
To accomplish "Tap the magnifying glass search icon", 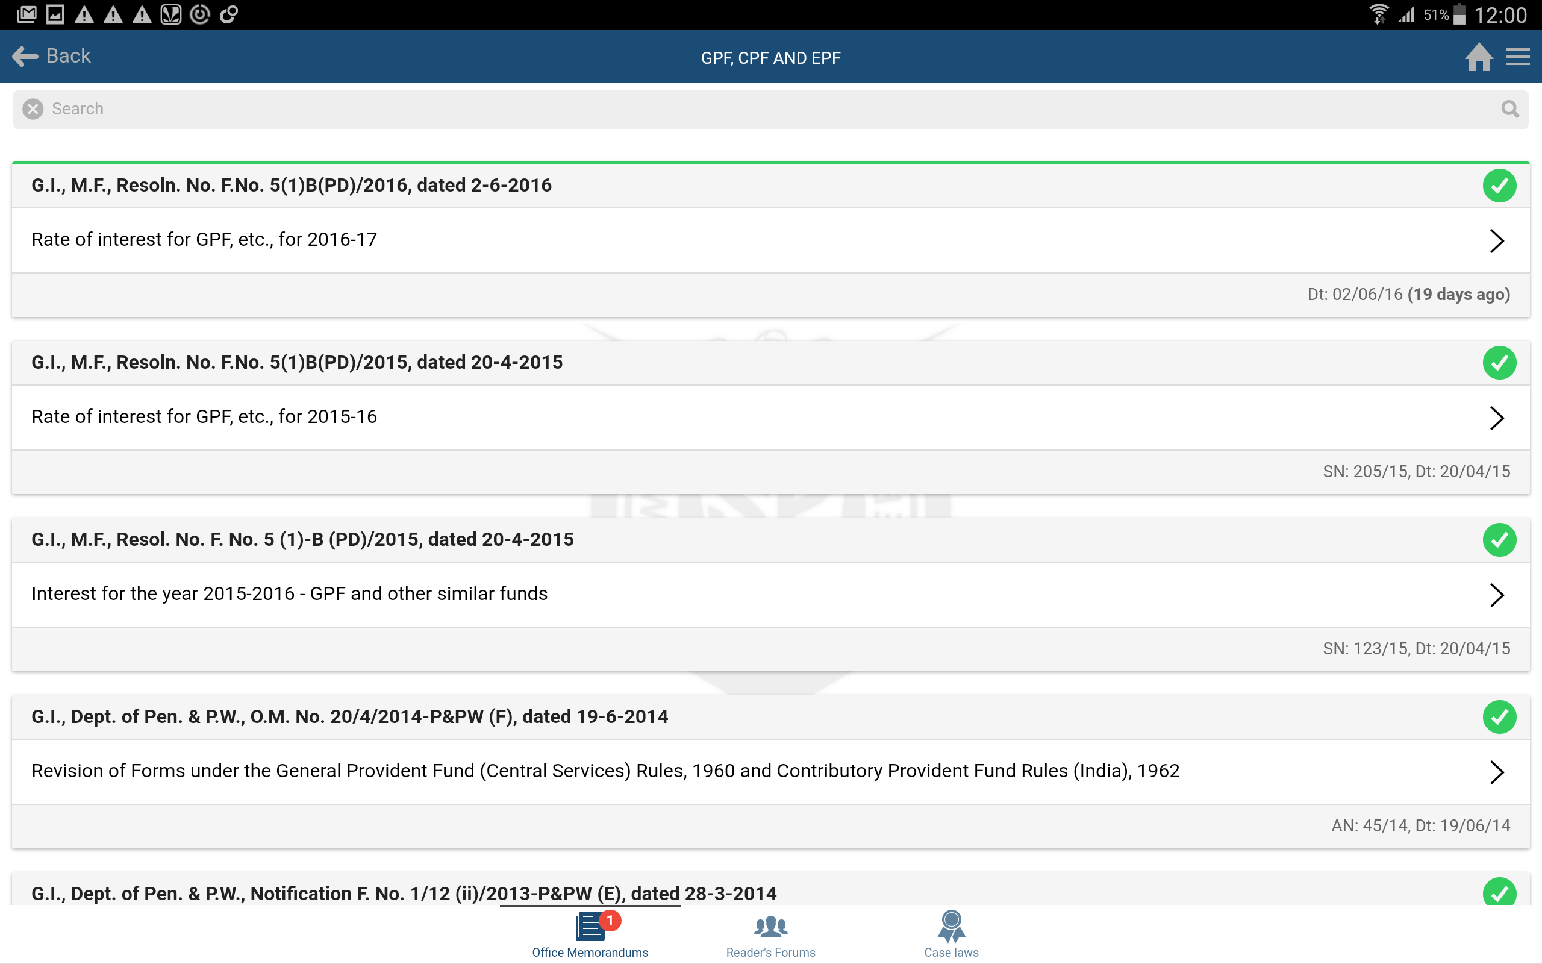I will pyautogui.click(x=1509, y=109).
